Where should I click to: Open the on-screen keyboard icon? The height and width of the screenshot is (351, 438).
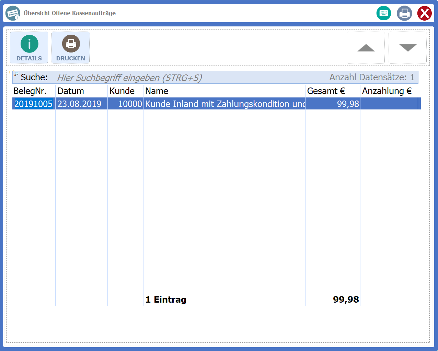coord(383,13)
